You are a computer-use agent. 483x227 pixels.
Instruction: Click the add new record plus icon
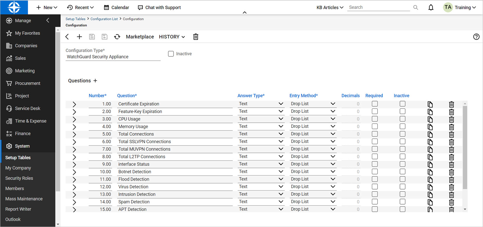(x=79, y=37)
